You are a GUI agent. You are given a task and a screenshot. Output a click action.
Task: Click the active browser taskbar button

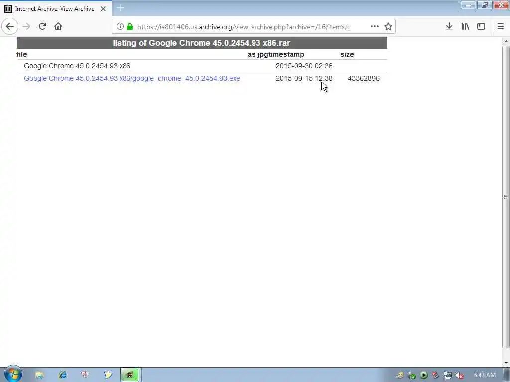click(130, 375)
